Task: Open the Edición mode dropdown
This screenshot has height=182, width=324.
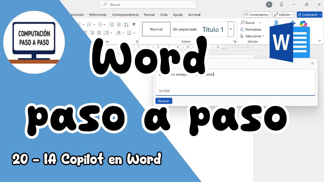Action: (283, 15)
